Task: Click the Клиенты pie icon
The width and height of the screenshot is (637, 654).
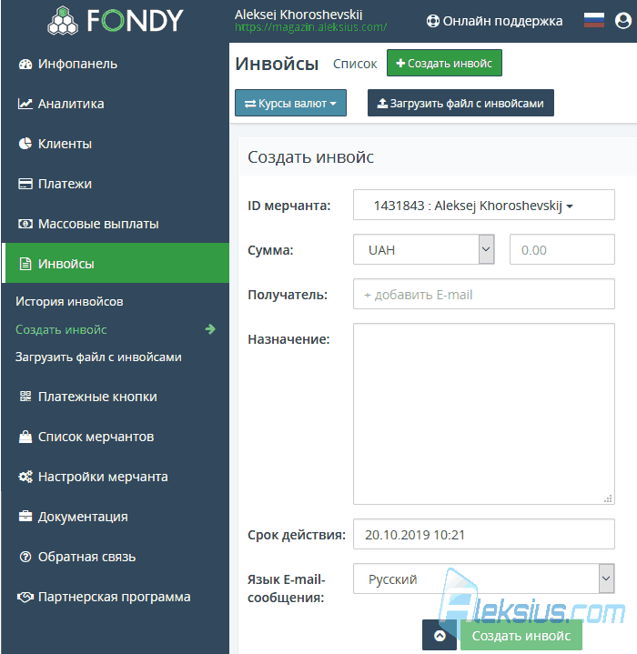Action: click(25, 144)
